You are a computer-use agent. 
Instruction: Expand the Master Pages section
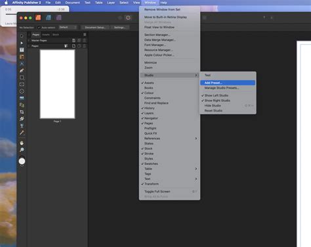pos(29,41)
